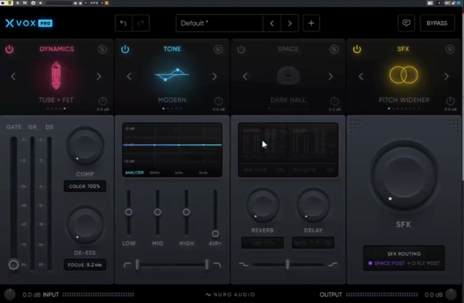This screenshot has width=464, height=303.
Task: Solo the Tone module
Action: (x=218, y=49)
